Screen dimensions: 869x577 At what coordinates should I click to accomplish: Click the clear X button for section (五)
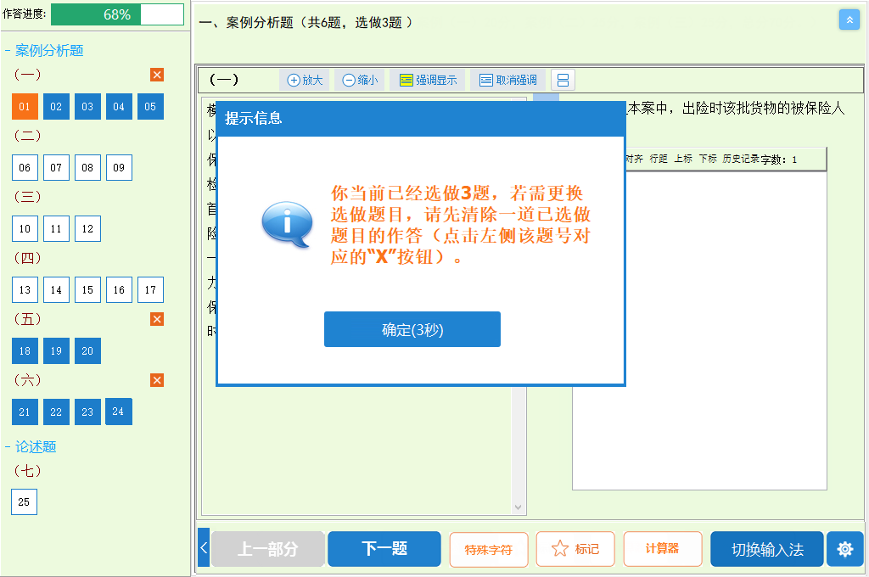click(x=157, y=319)
